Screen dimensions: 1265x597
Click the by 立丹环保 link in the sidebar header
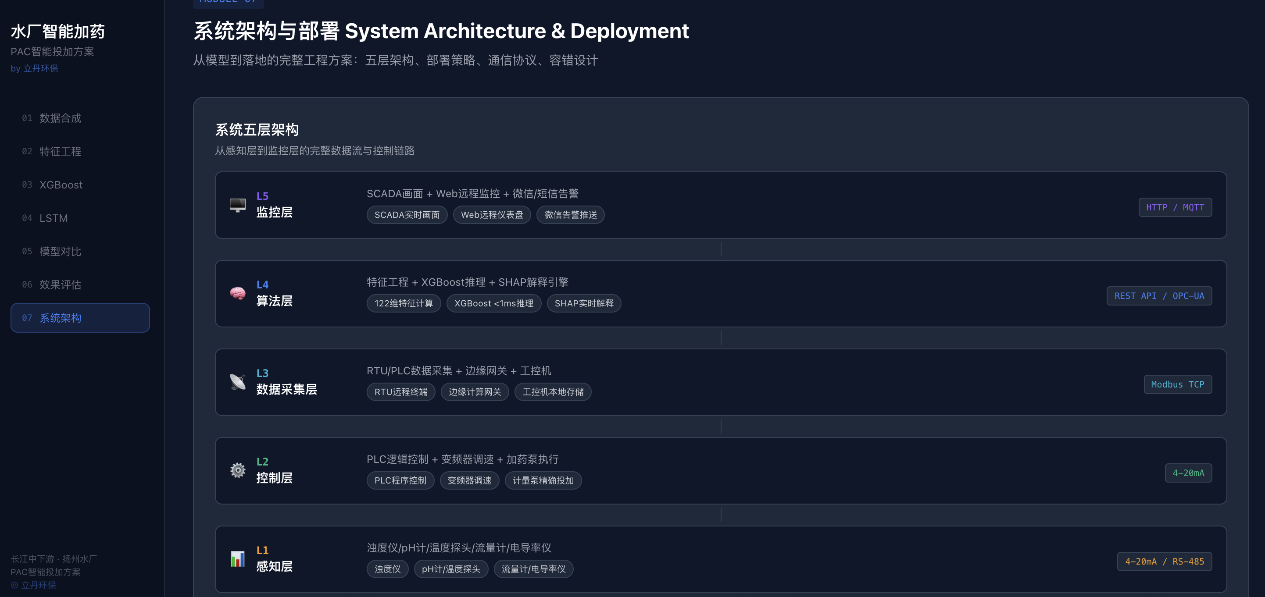point(34,69)
